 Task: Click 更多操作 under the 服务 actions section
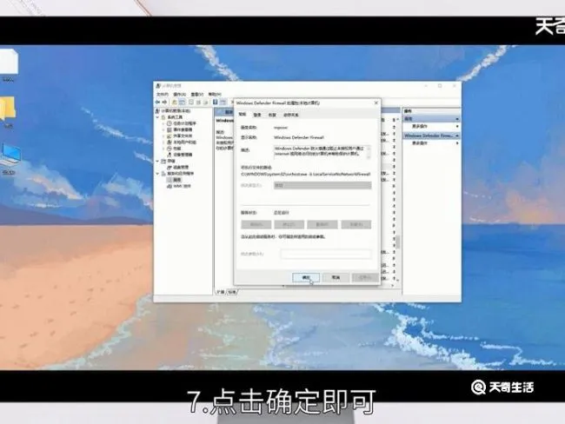click(x=420, y=127)
